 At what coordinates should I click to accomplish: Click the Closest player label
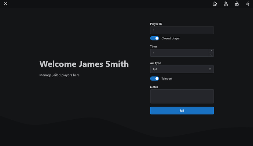[170, 38]
